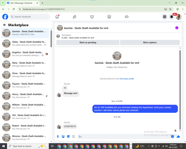Click the voice clip microphone icon
The width and height of the screenshot is (186, 149).
[x=58, y=137]
